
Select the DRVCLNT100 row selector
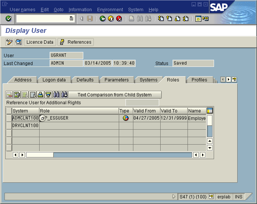click(9, 126)
